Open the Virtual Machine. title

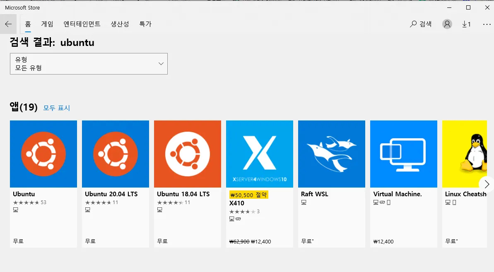point(398,194)
